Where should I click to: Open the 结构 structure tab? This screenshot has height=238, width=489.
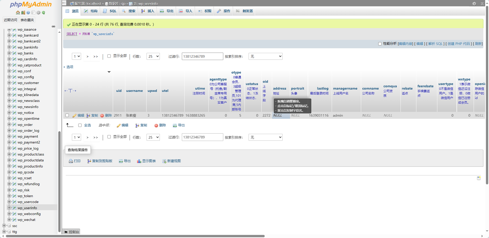click(x=91, y=11)
